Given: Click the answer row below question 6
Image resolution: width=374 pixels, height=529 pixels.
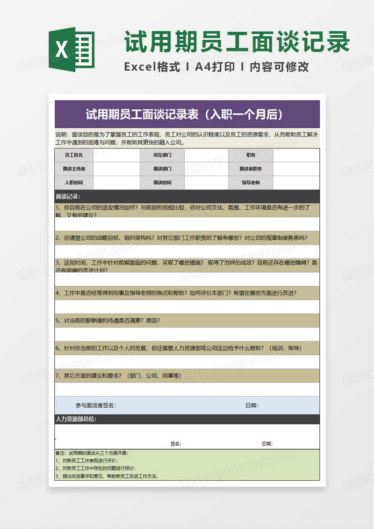Looking at the screenshot, I should (187, 362).
